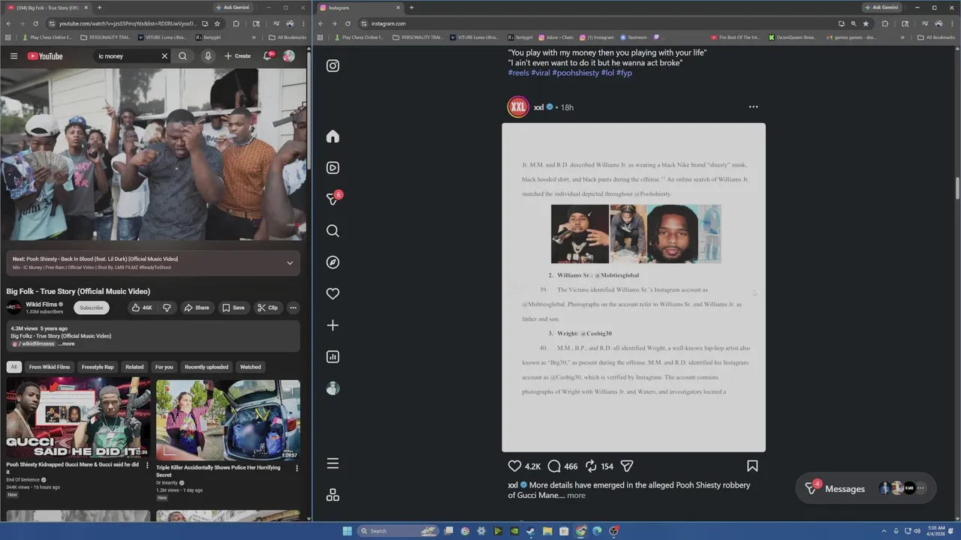Select From Wikid Films chip
The image size is (961, 540).
point(50,367)
